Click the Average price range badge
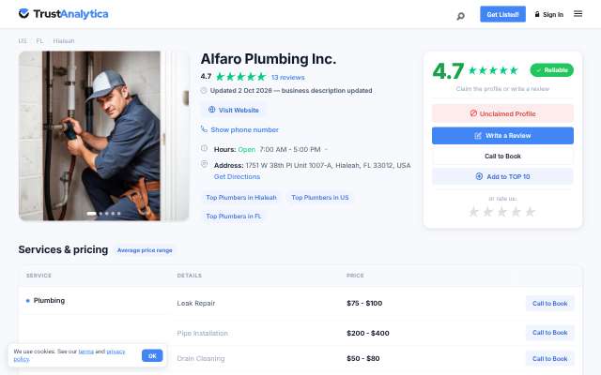The height and width of the screenshot is (375, 601). pos(145,250)
